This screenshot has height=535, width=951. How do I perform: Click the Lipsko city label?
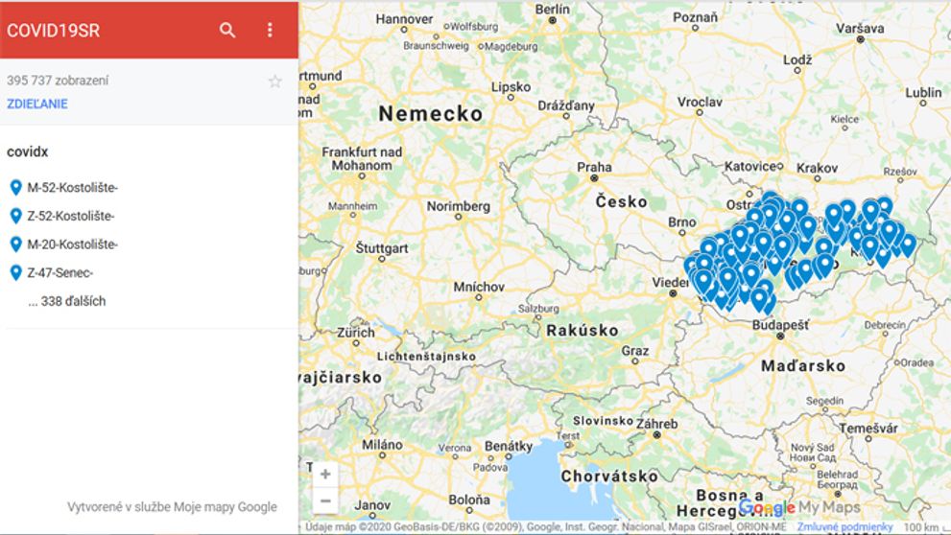[x=511, y=86]
